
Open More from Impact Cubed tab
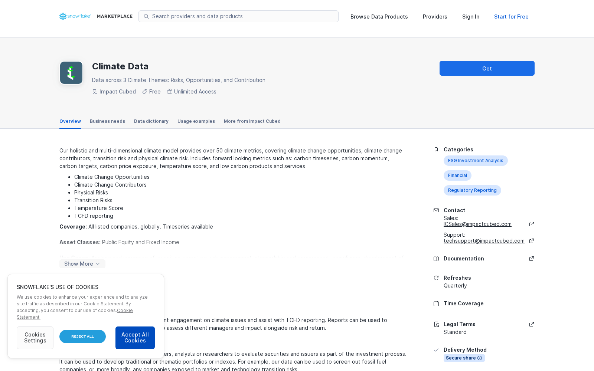click(x=252, y=121)
